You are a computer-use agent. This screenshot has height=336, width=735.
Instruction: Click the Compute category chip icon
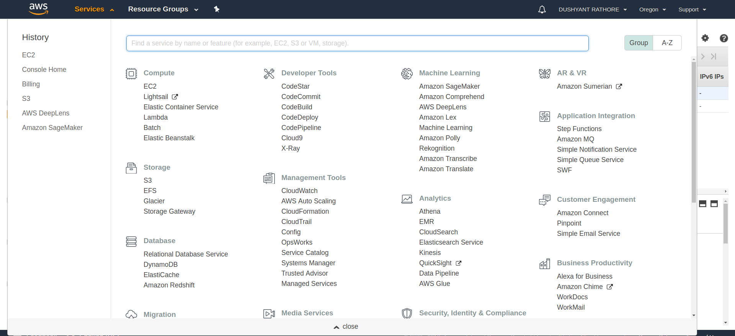131,73
